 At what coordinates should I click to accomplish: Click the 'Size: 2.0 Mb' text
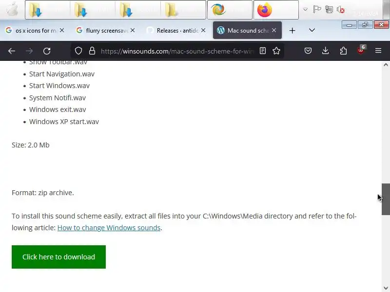[31, 145]
